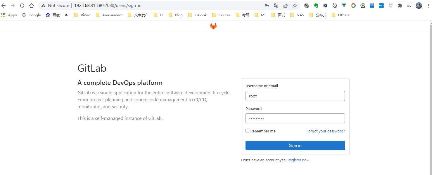Open the Vue devtools extension

344,6
